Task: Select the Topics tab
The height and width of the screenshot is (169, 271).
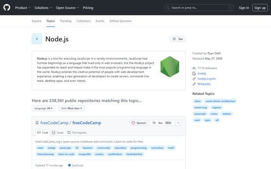Action: [51, 21]
